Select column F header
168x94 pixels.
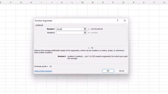(10, 2)
